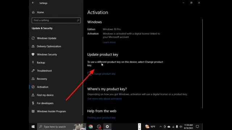
Task: Click the Find a setting search box
Action: click(56, 20)
